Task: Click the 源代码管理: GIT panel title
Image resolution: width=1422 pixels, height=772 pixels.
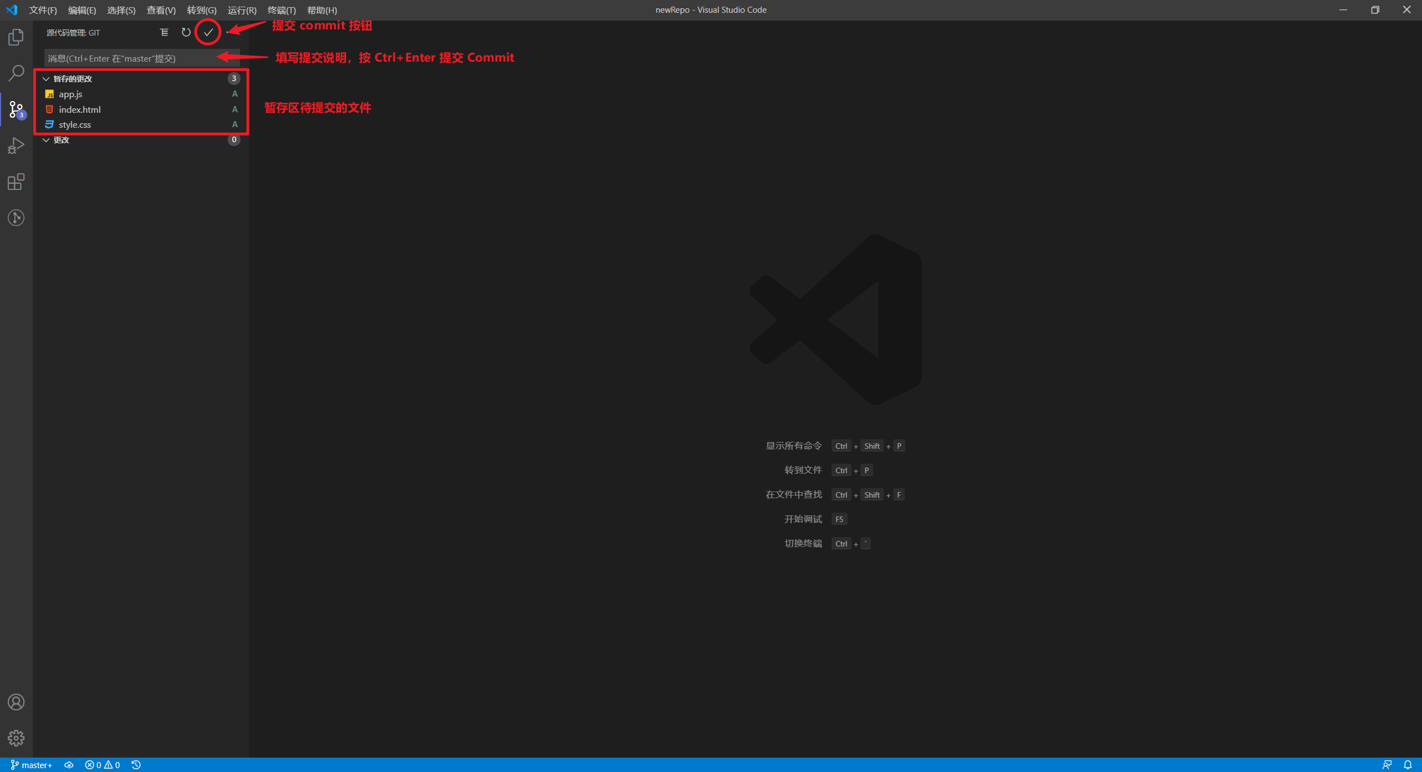Action: coord(73,33)
